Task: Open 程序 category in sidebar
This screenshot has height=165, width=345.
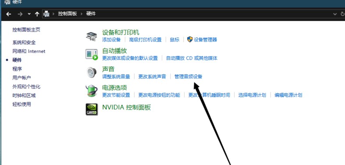Action: click(x=17, y=69)
